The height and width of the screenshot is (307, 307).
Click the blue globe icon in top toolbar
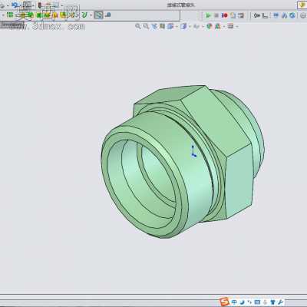[x=292, y=15]
